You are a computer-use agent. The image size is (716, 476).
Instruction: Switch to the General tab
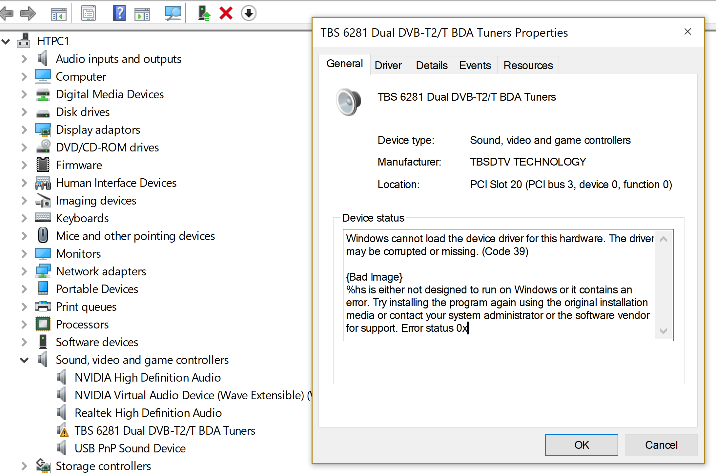click(344, 64)
